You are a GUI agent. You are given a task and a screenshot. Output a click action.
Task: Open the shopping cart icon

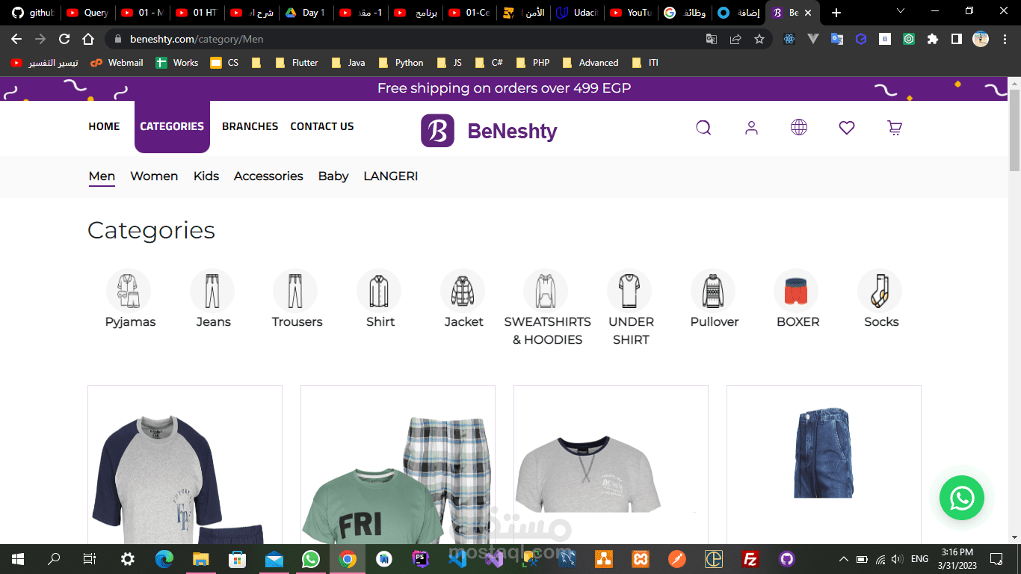pyautogui.click(x=894, y=128)
